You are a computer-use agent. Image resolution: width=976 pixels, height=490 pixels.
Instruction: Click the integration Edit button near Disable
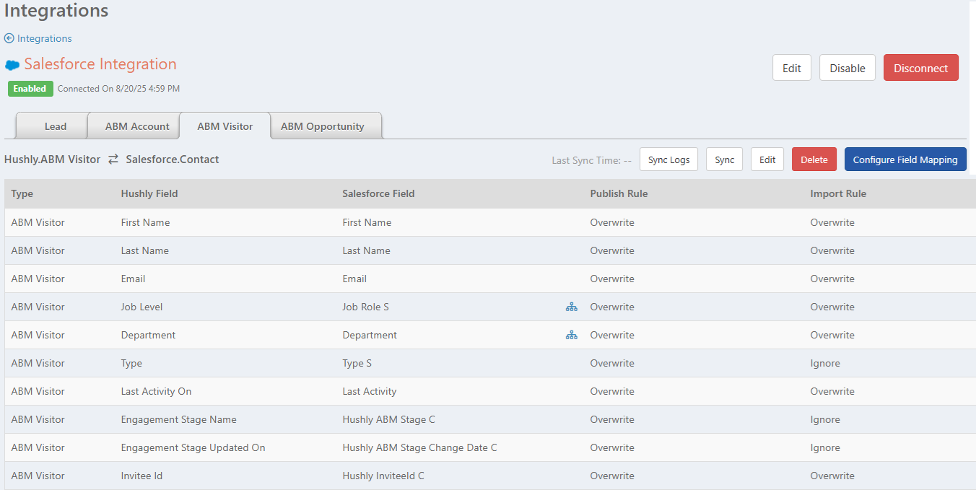[792, 68]
